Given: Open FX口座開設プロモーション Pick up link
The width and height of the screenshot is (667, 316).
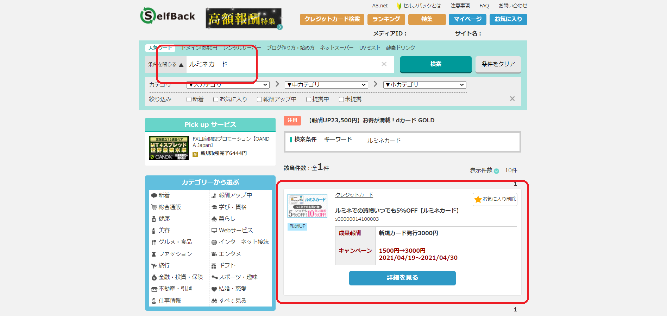Looking at the screenshot, I should (x=231, y=142).
